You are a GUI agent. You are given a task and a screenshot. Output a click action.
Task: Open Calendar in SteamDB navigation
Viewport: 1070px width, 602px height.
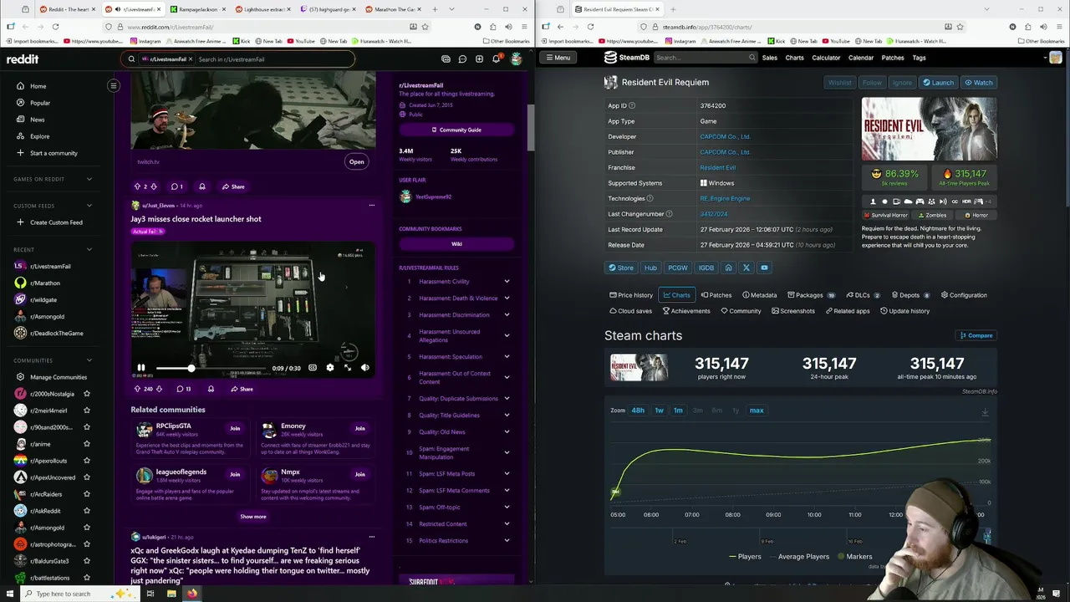pos(861,58)
